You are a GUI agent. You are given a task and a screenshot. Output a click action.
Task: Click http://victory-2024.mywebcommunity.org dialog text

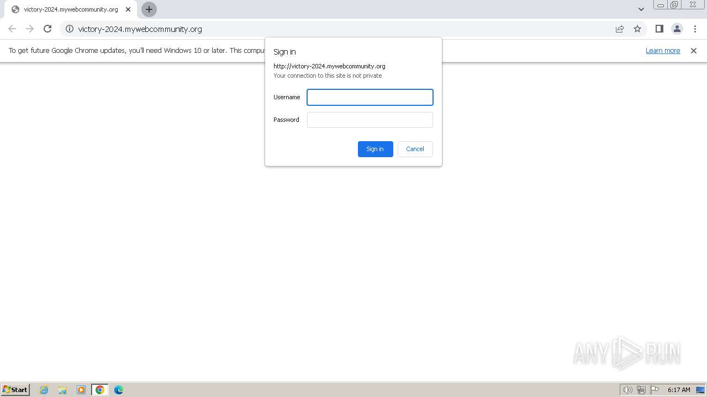click(x=329, y=66)
